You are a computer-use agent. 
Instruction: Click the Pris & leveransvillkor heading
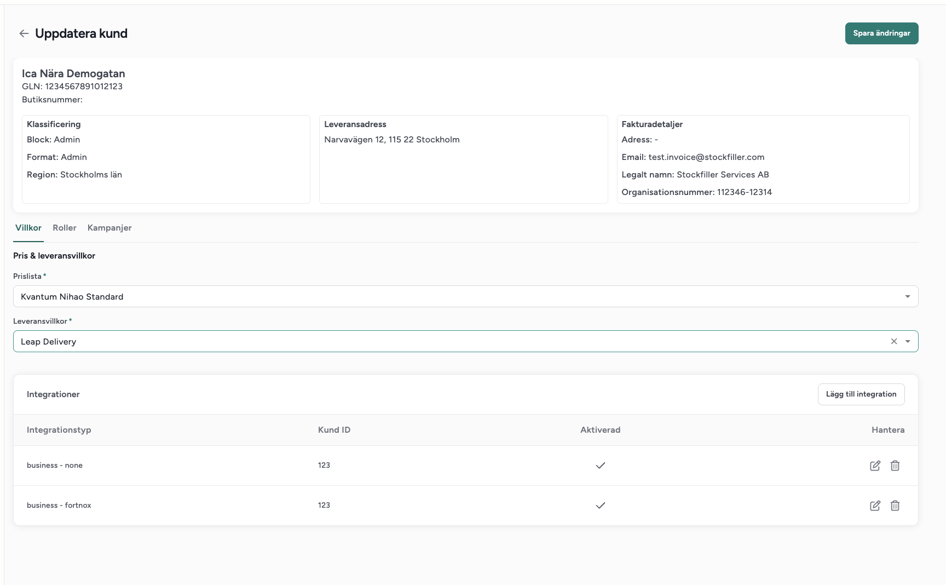pos(54,256)
